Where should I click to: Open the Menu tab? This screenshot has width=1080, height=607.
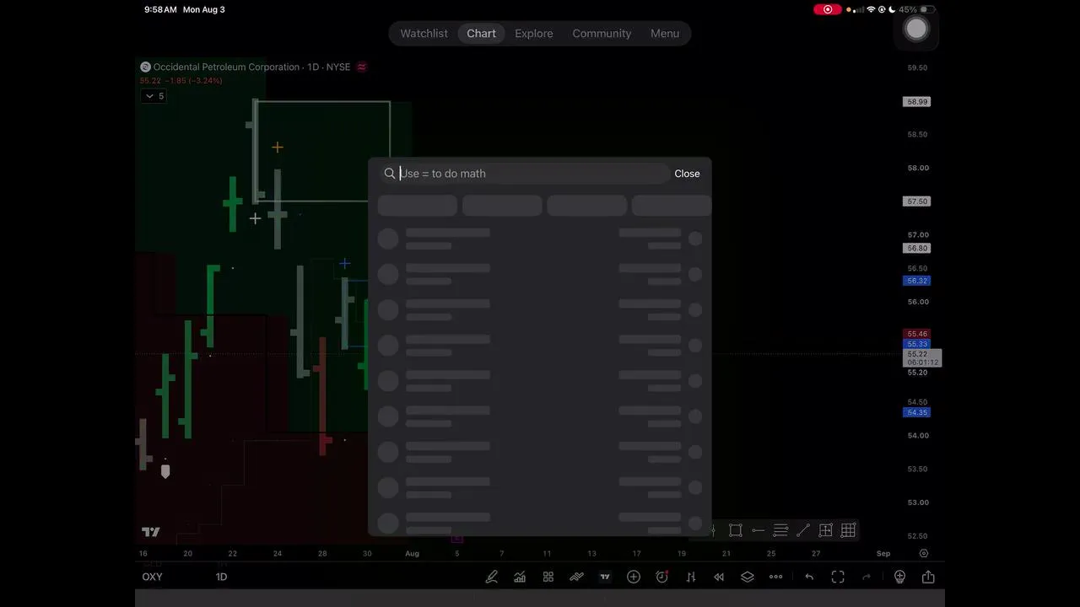pos(665,34)
